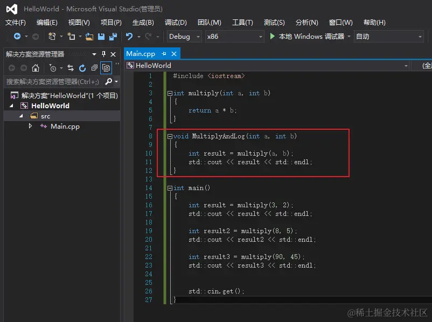Click the Home icon in Solution Explorer
Screen dimensions: 432x322
click(x=36, y=68)
